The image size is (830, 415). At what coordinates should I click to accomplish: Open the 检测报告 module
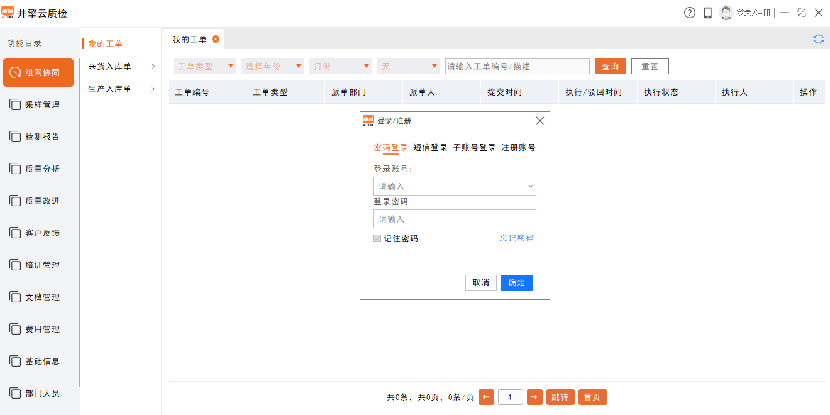tap(38, 136)
